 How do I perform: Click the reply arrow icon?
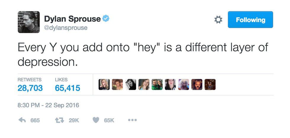pyautogui.click(x=22, y=121)
